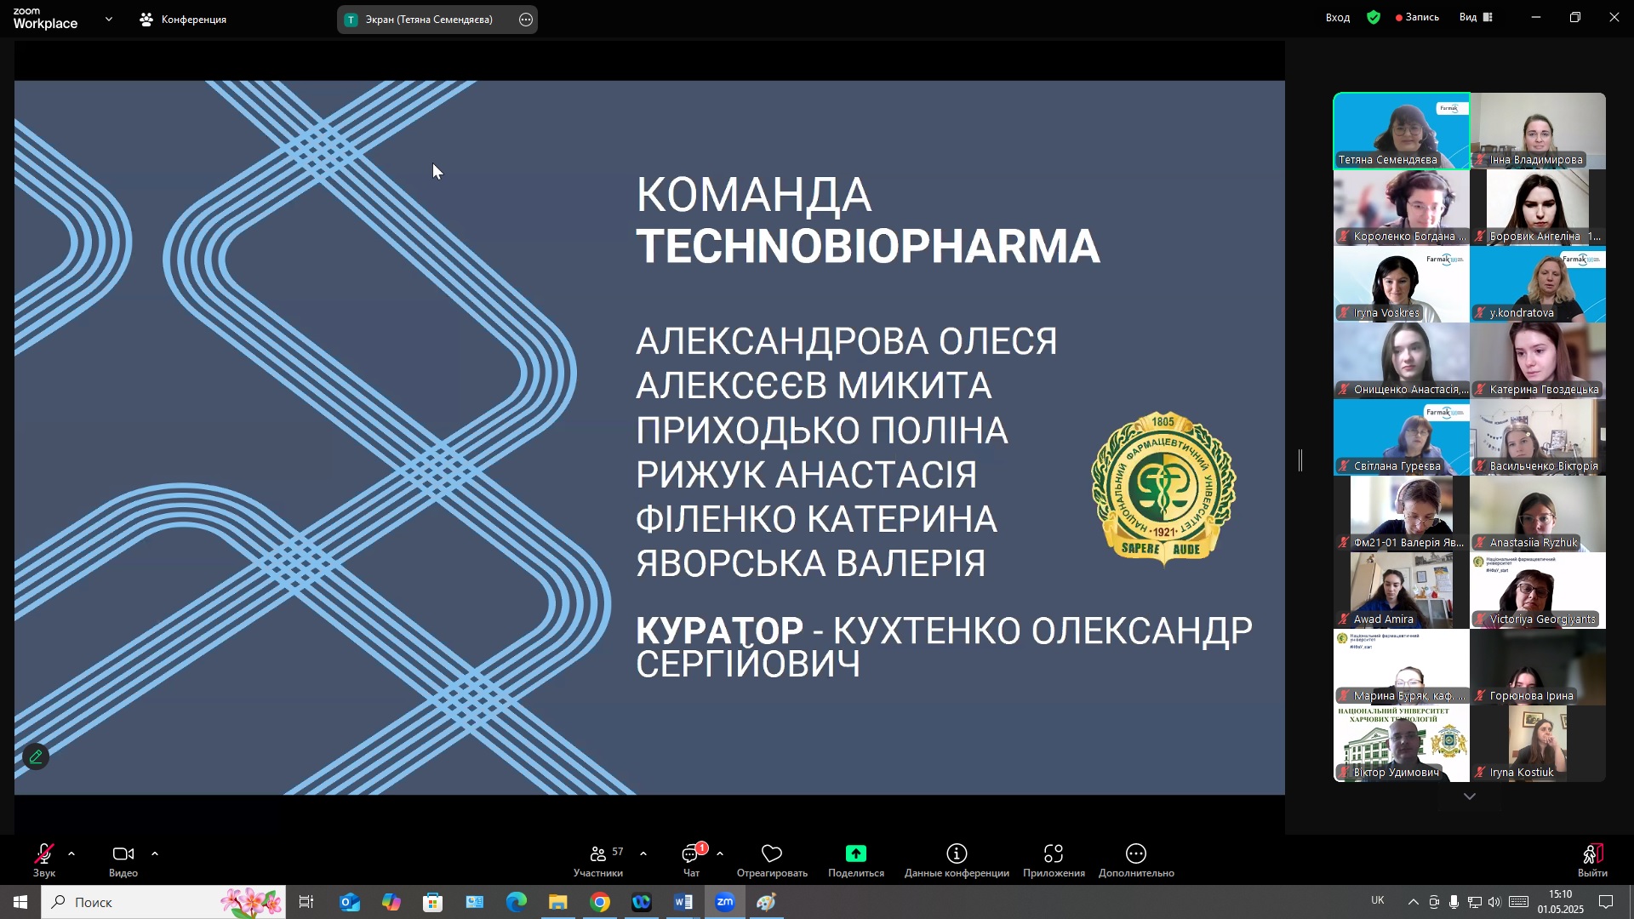Click the volume speaker tray icon
Screen dimensions: 1634x919
pyautogui.click(x=1495, y=902)
